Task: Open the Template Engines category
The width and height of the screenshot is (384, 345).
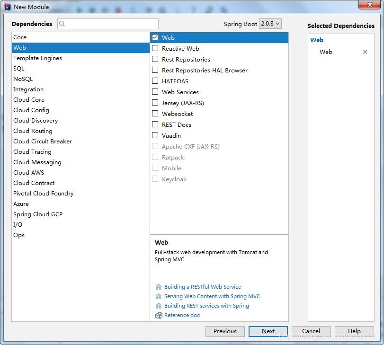Action: point(80,58)
